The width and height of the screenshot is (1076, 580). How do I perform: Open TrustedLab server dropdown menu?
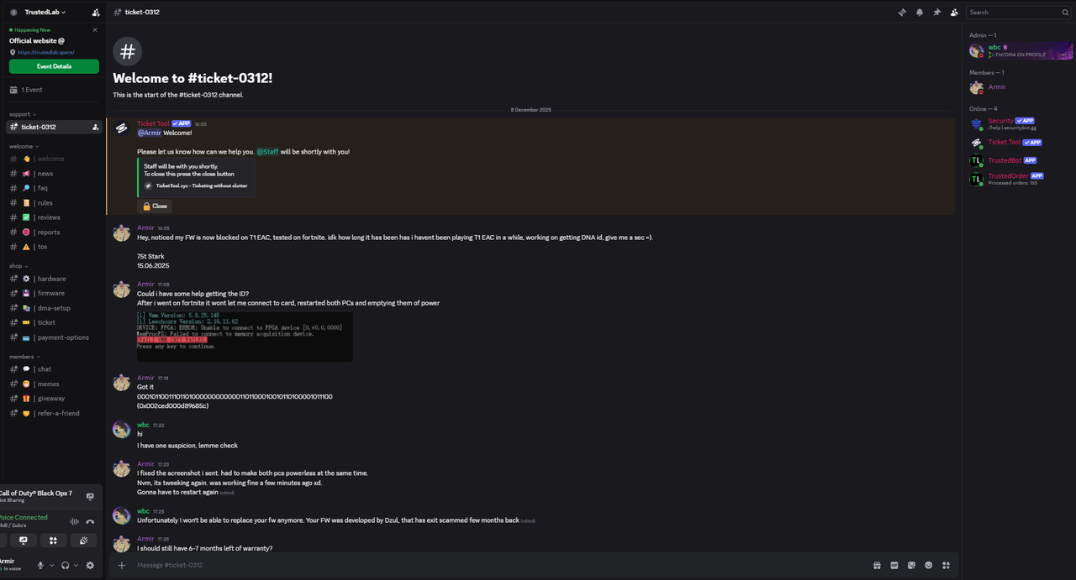pos(45,13)
